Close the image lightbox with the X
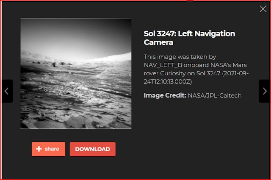Screen dimensions: 271x180 263,8
